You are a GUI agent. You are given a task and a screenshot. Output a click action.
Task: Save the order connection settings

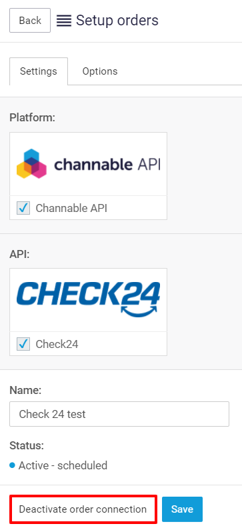click(x=182, y=509)
